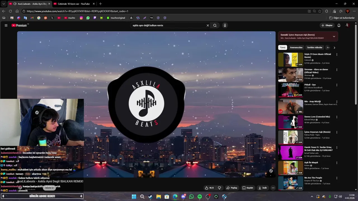Open more actions ellipsis below video
The height and width of the screenshot is (201, 358).
pos(273,188)
